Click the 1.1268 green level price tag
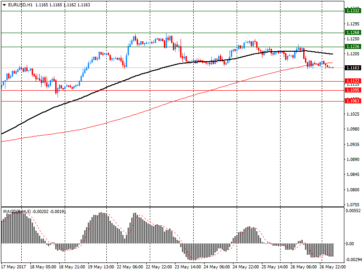Viewport: 362px width, 272px height. (x=353, y=33)
